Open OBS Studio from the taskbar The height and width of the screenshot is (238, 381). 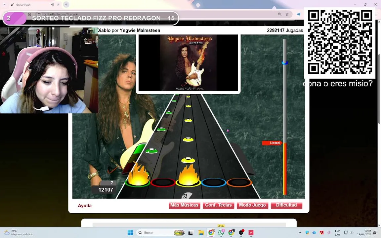click(x=241, y=233)
